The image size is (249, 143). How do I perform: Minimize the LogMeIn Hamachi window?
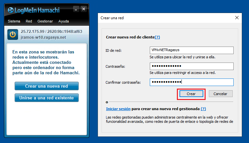(76, 9)
